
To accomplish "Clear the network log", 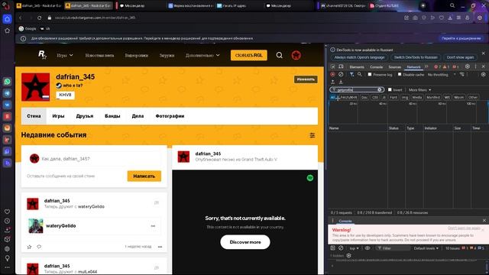I will 341,75.
